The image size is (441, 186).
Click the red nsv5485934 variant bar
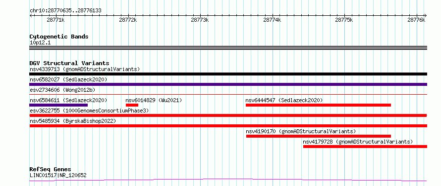[x=228, y=126]
